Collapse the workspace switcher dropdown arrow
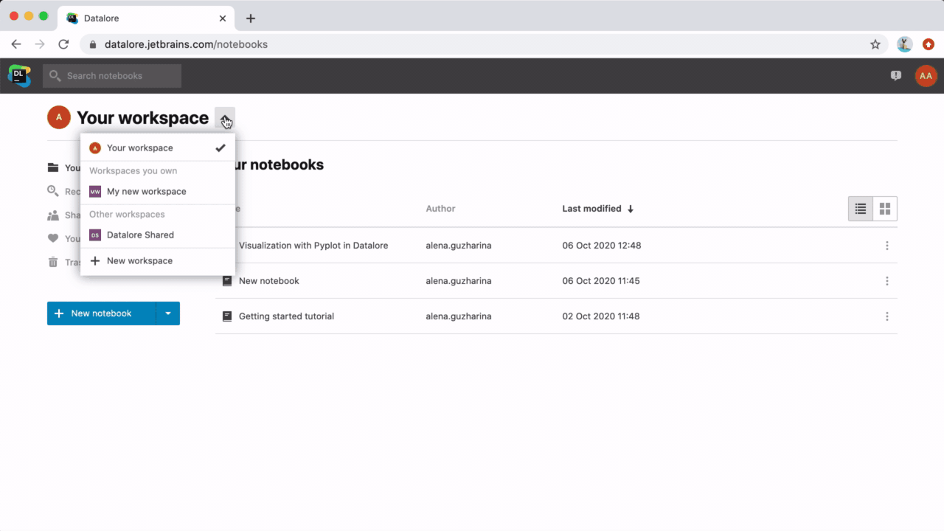Image resolution: width=944 pixels, height=531 pixels. coord(224,118)
